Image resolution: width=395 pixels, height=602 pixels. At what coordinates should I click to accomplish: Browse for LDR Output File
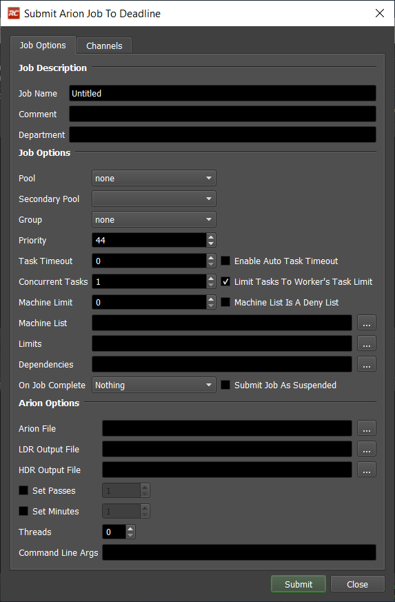click(x=367, y=449)
